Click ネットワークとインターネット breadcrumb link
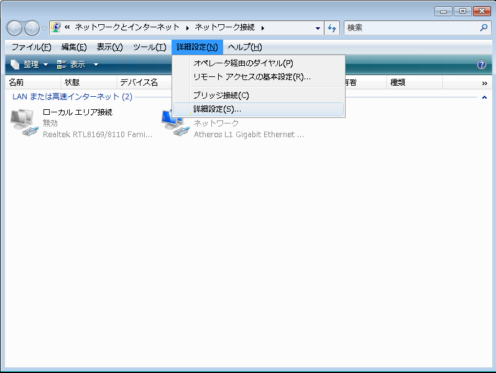The image size is (496, 373). (x=127, y=28)
